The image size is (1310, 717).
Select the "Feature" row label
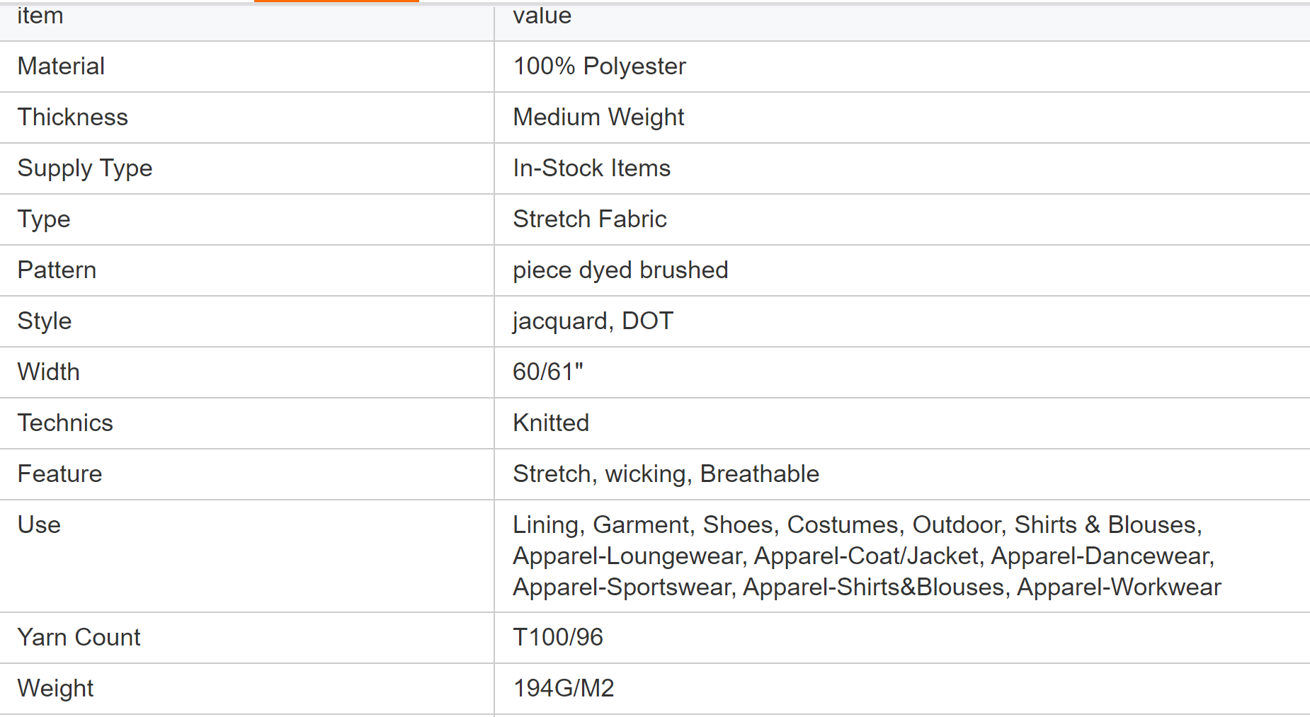pyautogui.click(x=59, y=474)
